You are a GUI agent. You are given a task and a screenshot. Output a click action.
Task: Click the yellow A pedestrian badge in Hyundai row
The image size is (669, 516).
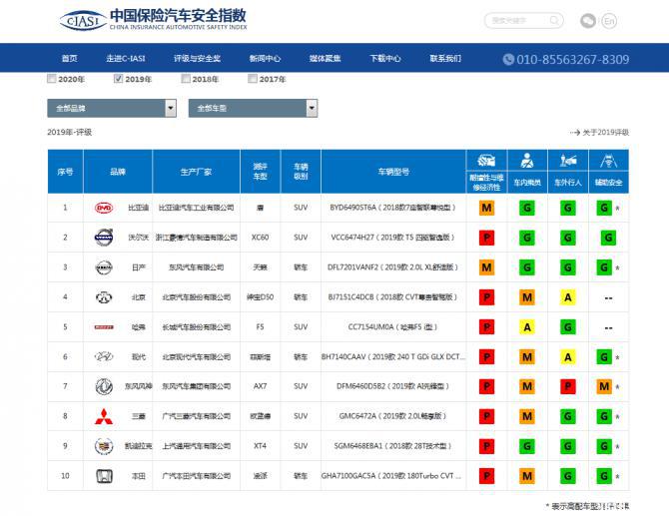click(568, 357)
